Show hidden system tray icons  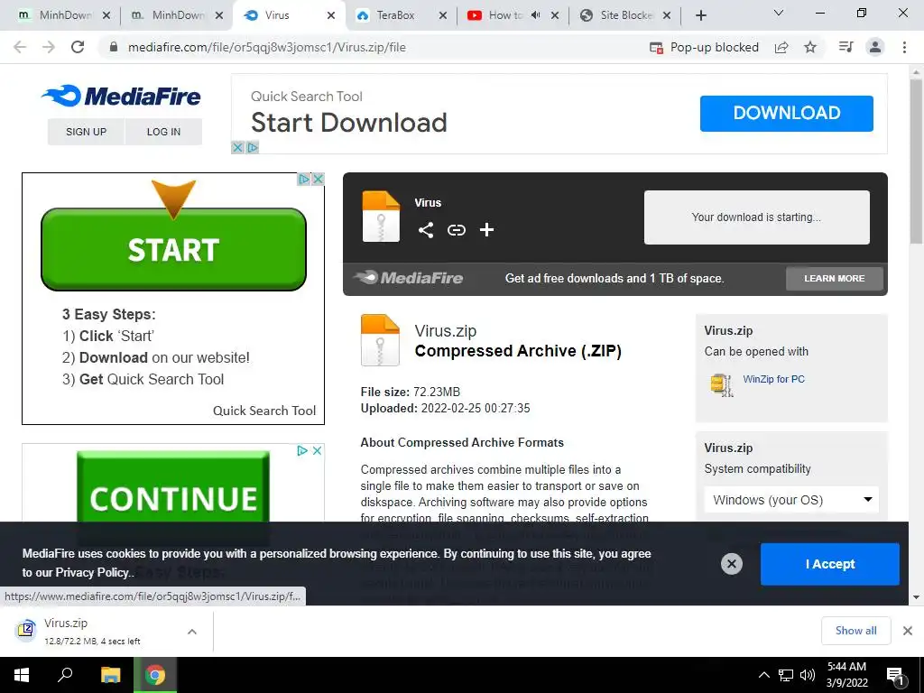pos(763,675)
